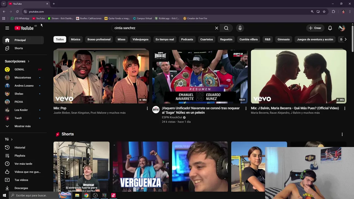Select the Reguetón filter chip

(x=226, y=39)
